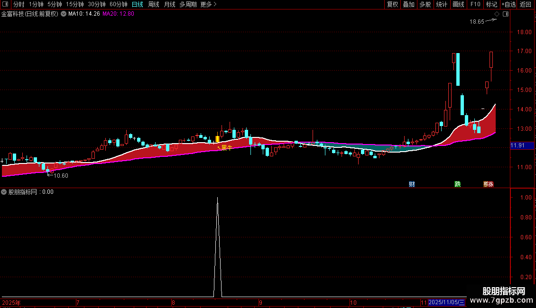The image size is (536, 308).
Task: Switch to 分时 intraday tab
Action: 19,4
